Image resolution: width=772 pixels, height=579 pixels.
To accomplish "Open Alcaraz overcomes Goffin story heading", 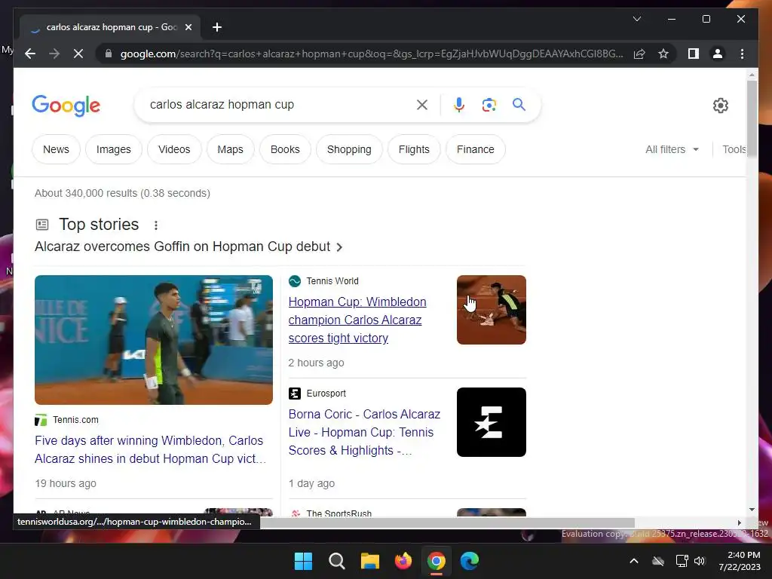I will click(188, 247).
